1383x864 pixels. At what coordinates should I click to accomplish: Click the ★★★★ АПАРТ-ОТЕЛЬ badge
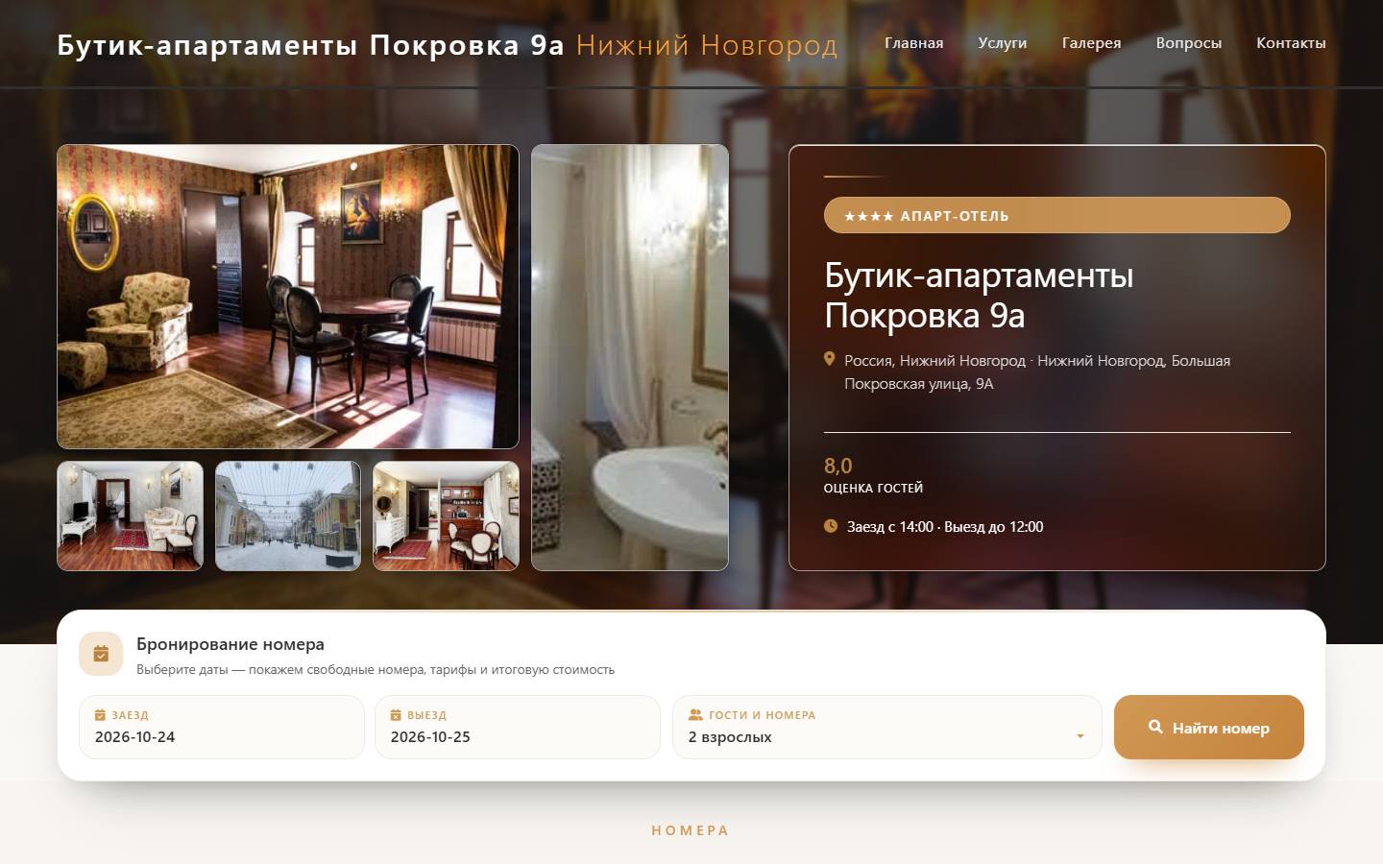click(1056, 215)
